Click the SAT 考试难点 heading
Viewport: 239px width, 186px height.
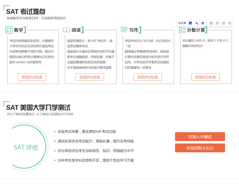click(26, 12)
